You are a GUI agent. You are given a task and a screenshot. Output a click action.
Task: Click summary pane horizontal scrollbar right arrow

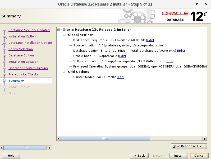(204, 139)
